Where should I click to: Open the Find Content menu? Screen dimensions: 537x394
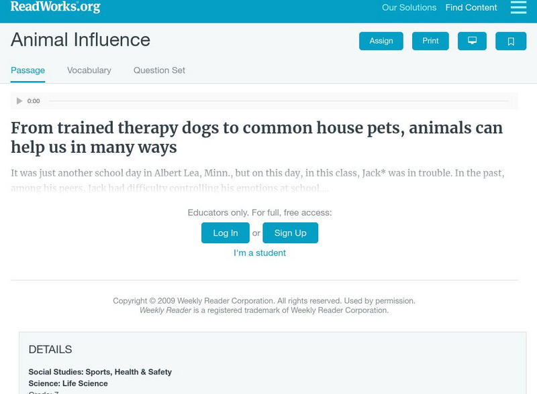point(471,8)
